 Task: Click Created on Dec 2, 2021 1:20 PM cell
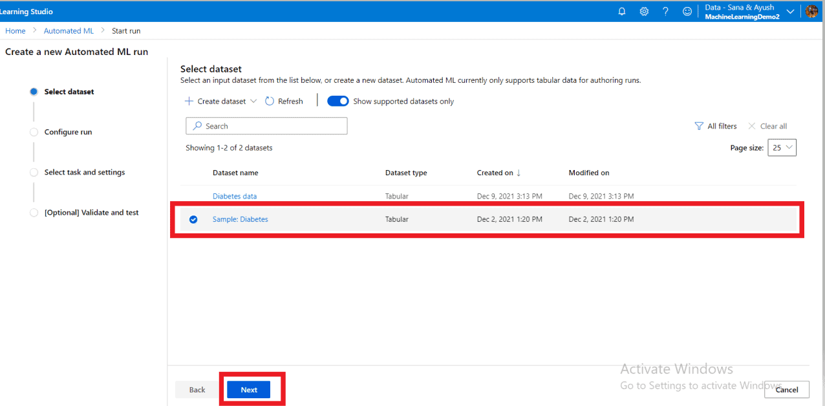(509, 219)
